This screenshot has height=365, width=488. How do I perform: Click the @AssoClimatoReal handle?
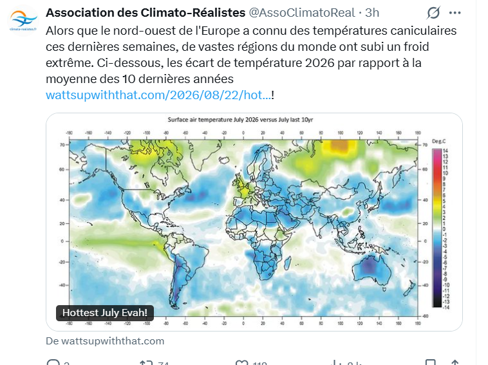tap(301, 13)
